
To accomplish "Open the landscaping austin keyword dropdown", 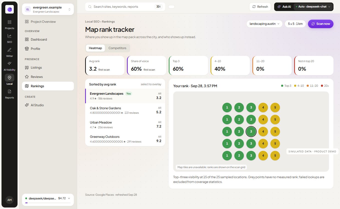I will (x=264, y=24).
